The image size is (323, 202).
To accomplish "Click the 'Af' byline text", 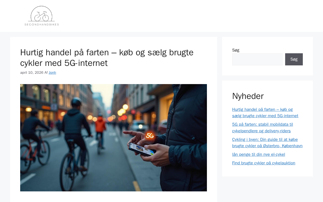I will coord(46,72).
